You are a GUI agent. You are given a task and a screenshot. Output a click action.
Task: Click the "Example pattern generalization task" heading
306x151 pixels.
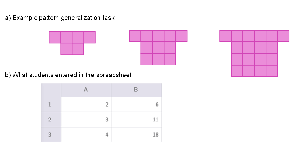click(x=60, y=18)
